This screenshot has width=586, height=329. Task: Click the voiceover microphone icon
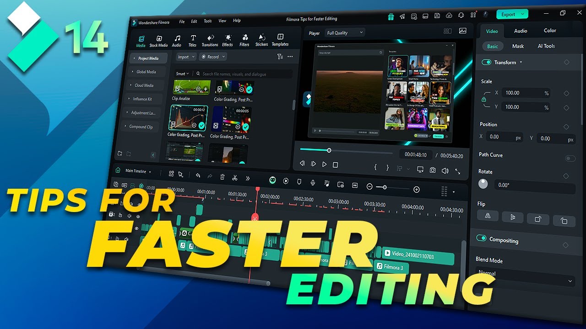[313, 182]
